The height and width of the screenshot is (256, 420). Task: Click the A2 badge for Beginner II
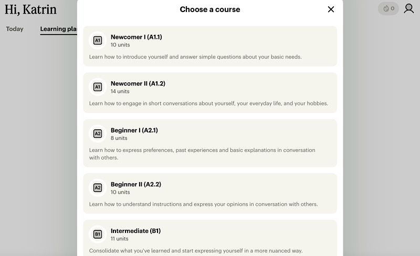click(98, 187)
